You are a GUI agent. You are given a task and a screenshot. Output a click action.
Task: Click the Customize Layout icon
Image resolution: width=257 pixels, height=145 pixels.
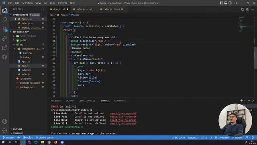point(236,3)
